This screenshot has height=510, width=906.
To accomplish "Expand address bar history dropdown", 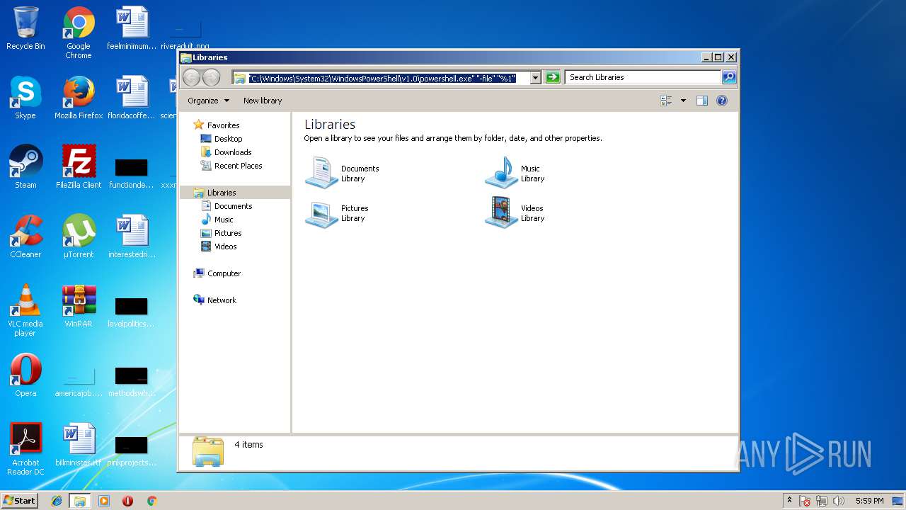I will pyautogui.click(x=535, y=78).
